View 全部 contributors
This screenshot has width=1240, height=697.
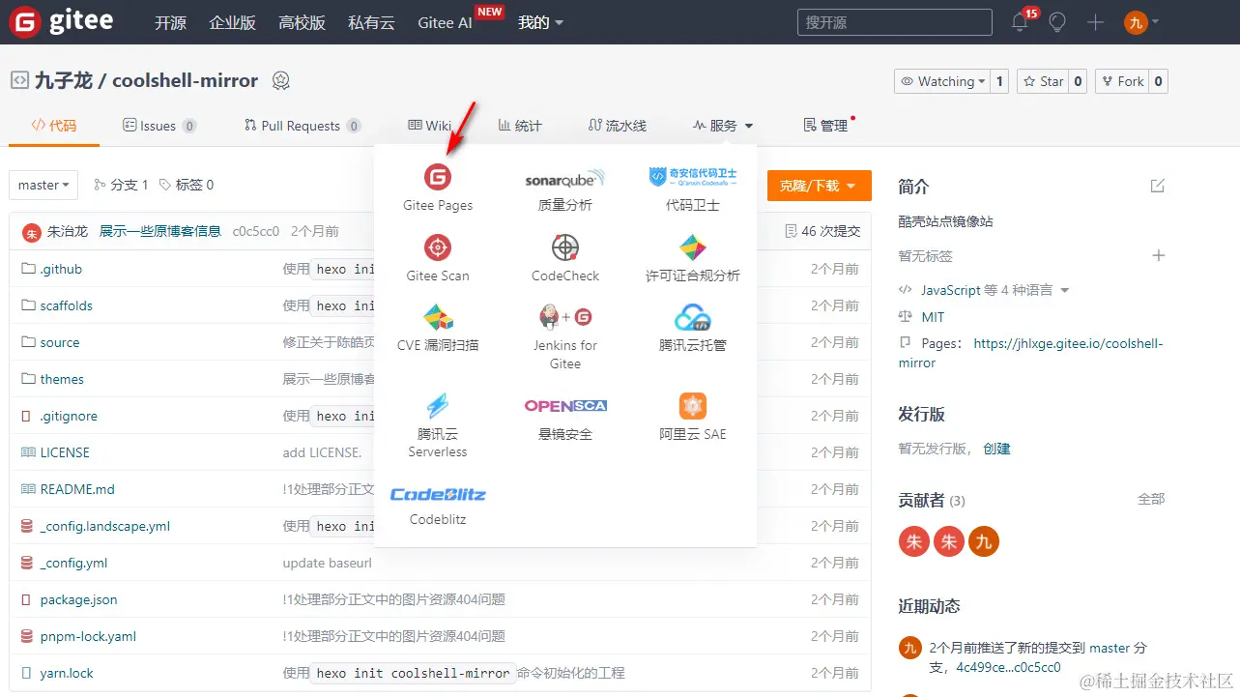pyautogui.click(x=1151, y=499)
